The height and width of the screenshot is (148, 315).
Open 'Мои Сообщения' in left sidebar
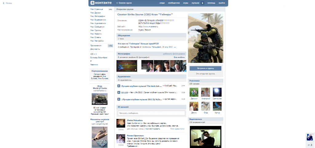(x=97, y=27)
